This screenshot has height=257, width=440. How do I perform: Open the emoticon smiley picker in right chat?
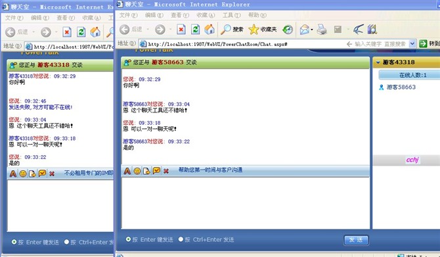coord(137,171)
